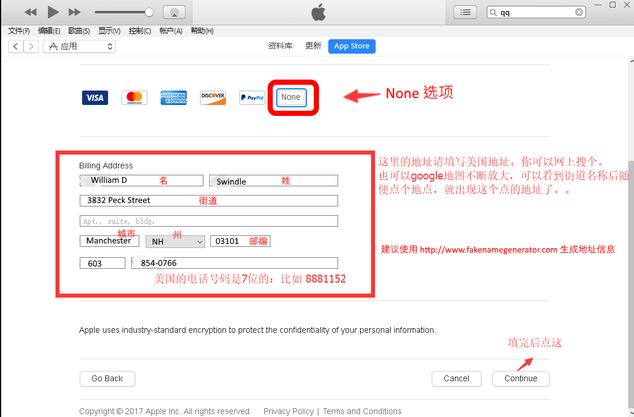Click the first name field William D

pos(142,181)
